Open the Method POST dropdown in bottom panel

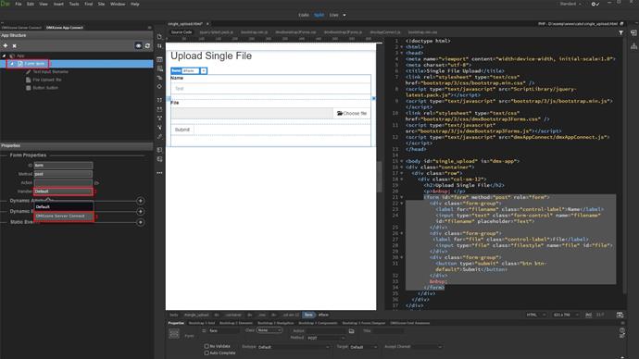point(326,338)
